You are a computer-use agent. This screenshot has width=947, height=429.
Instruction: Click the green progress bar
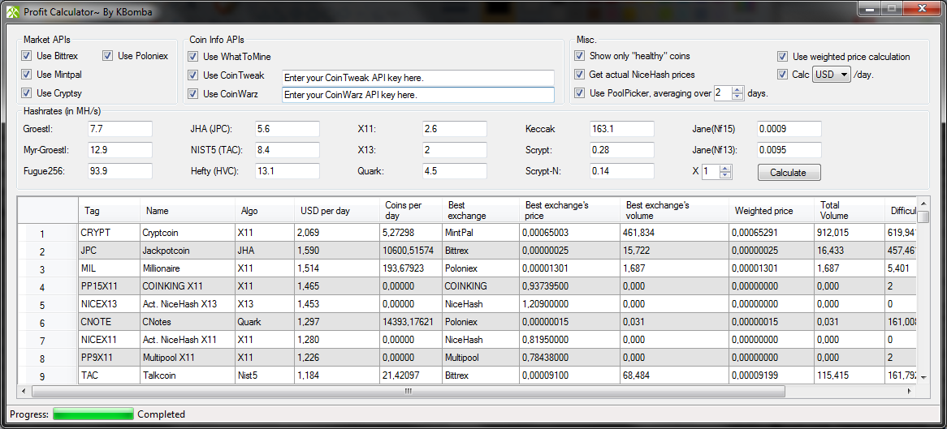tap(93, 414)
